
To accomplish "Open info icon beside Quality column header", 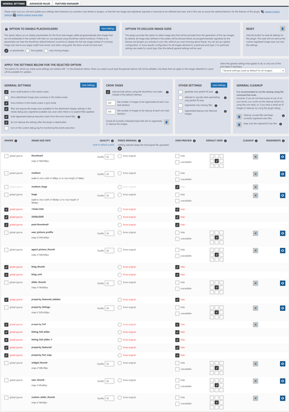I will (113, 141).
